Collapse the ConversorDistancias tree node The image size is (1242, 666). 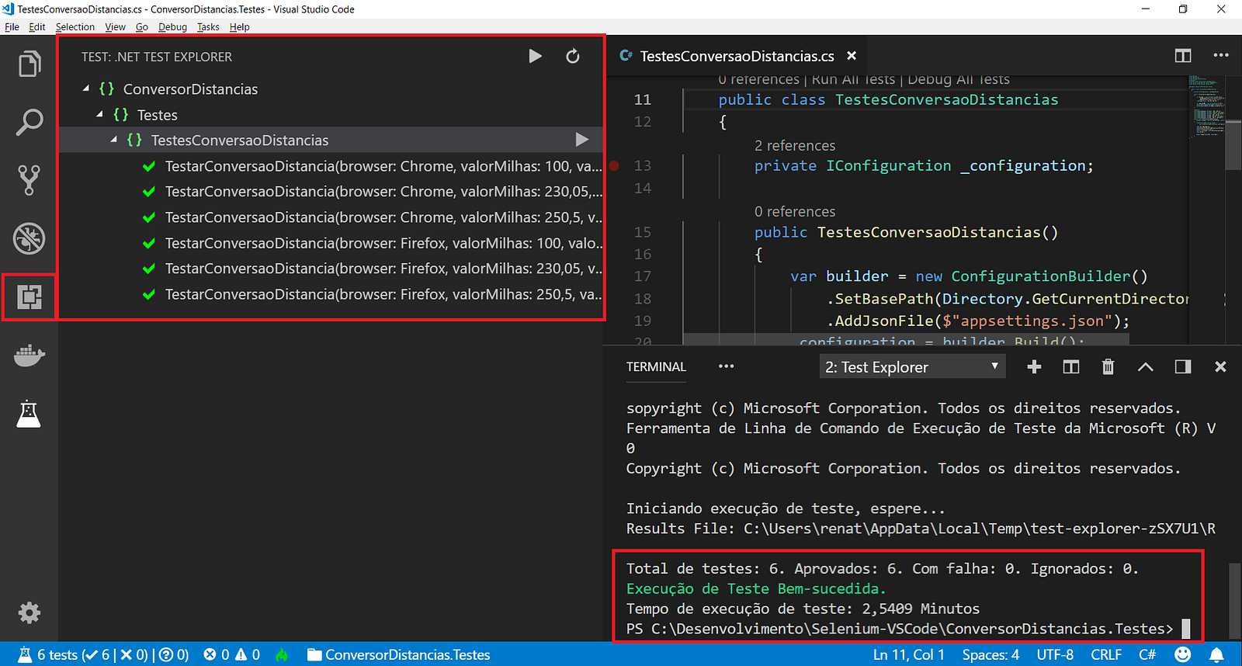pos(86,88)
